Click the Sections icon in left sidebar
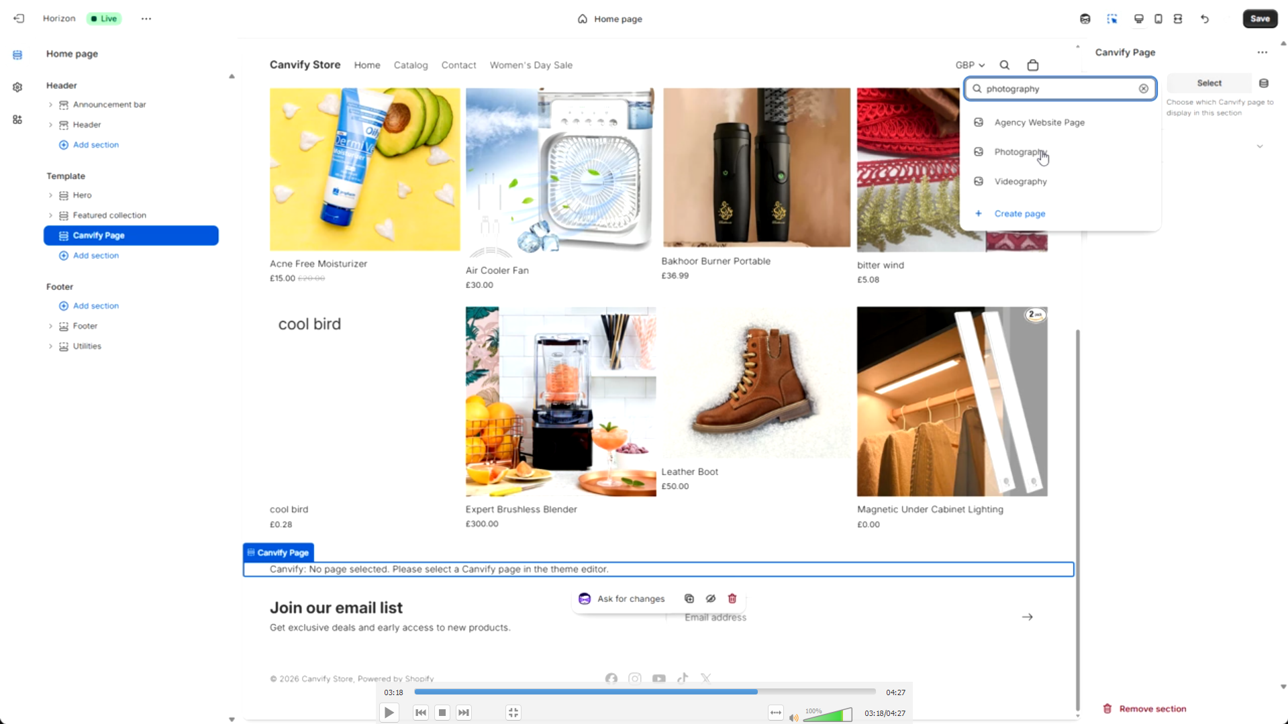The width and height of the screenshot is (1288, 724). [17, 54]
